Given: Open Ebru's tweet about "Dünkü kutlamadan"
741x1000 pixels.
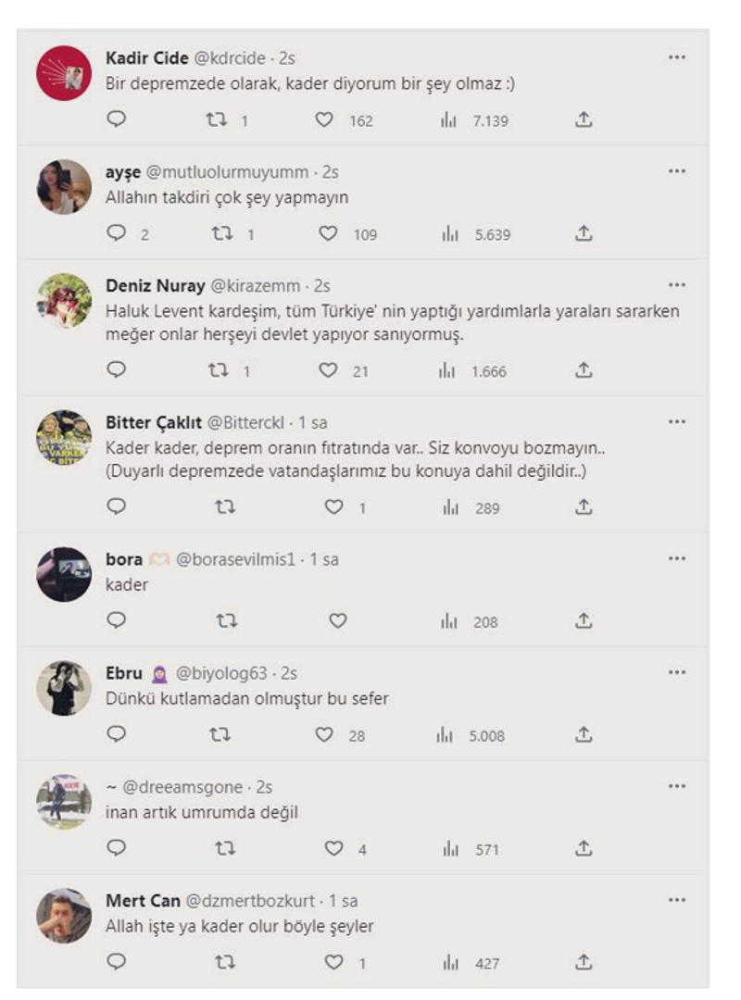Looking at the screenshot, I should click(x=247, y=698).
